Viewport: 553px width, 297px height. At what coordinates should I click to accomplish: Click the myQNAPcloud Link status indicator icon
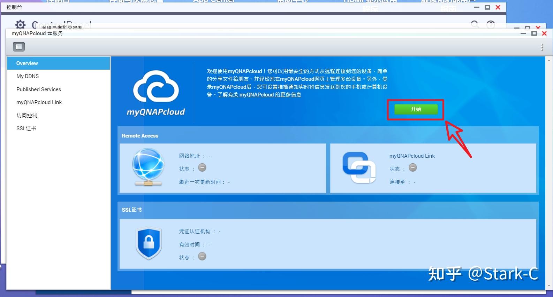pos(413,168)
